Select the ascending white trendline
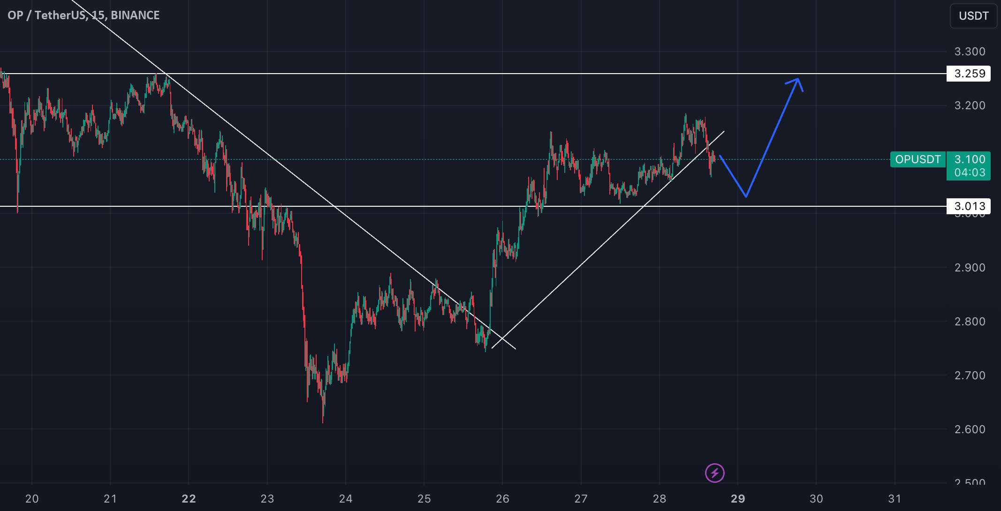Screen dimensions: 1001x511 pyautogui.click(x=608, y=240)
